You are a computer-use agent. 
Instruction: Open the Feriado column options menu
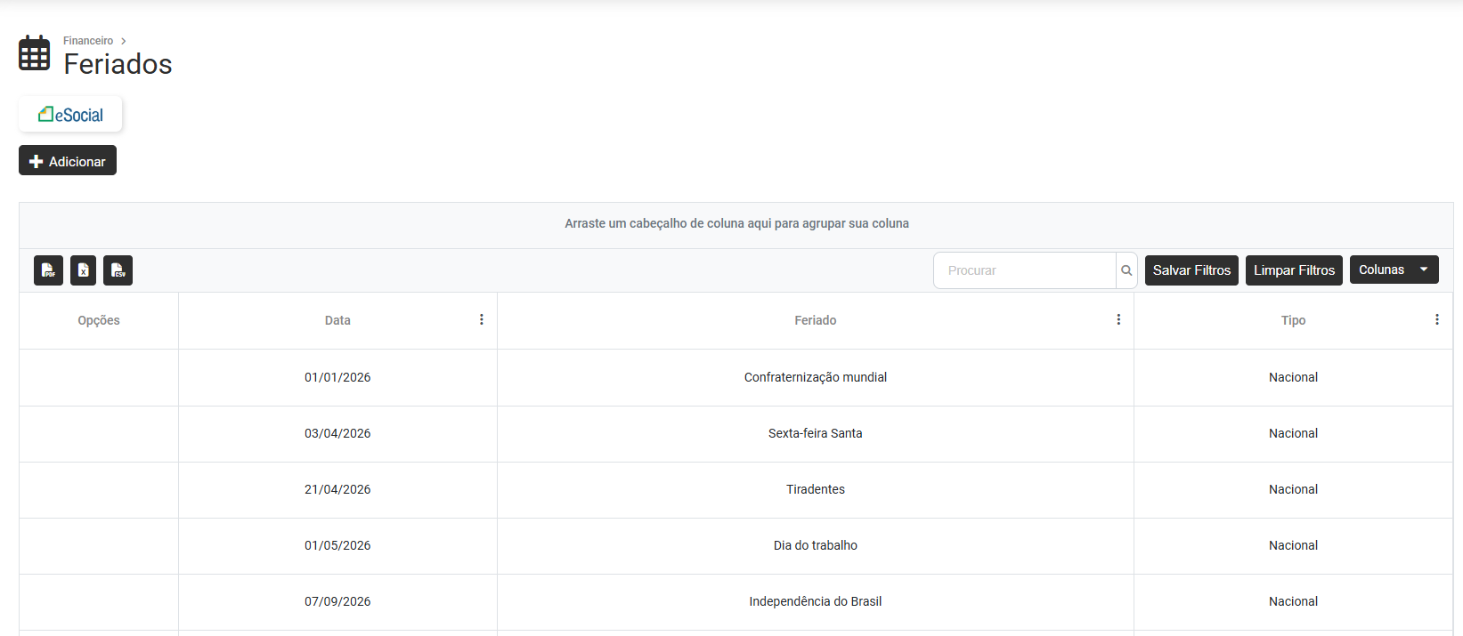tap(1118, 320)
